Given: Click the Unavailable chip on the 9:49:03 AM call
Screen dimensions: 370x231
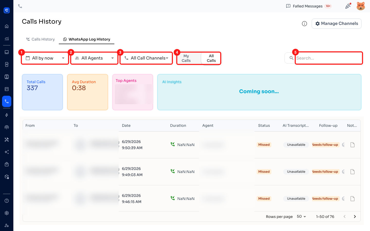Looking at the screenshot, I should [x=296, y=172].
